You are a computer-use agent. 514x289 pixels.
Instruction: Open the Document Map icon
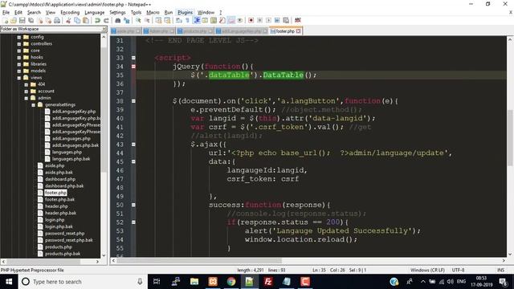pyautogui.click(x=214, y=20)
